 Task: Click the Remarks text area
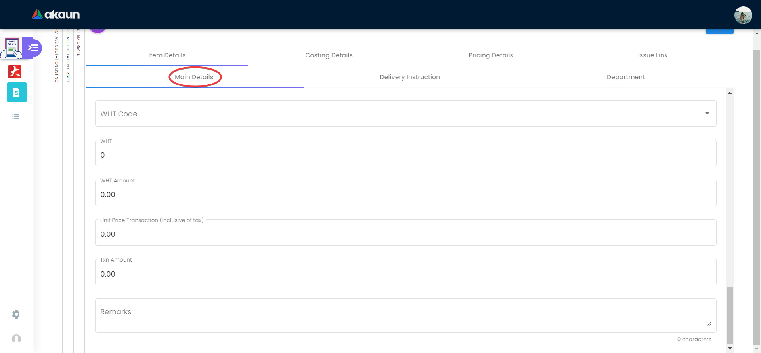405,315
